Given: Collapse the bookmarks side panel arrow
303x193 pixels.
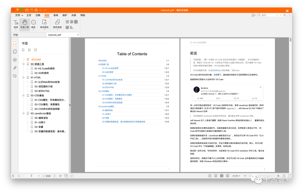Looking at the screenshot, I should tap(70, 105).
